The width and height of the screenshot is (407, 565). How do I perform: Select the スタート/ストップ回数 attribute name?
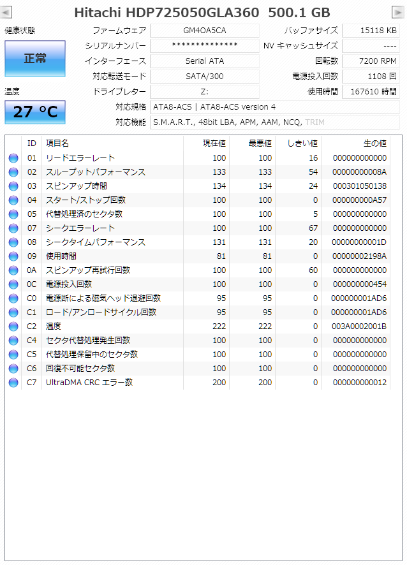click(85, 200)
